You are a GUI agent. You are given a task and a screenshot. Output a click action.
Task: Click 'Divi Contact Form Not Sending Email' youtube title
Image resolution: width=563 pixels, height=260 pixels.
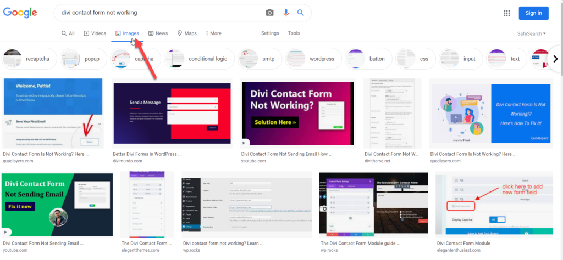click(x=43, y=243)
